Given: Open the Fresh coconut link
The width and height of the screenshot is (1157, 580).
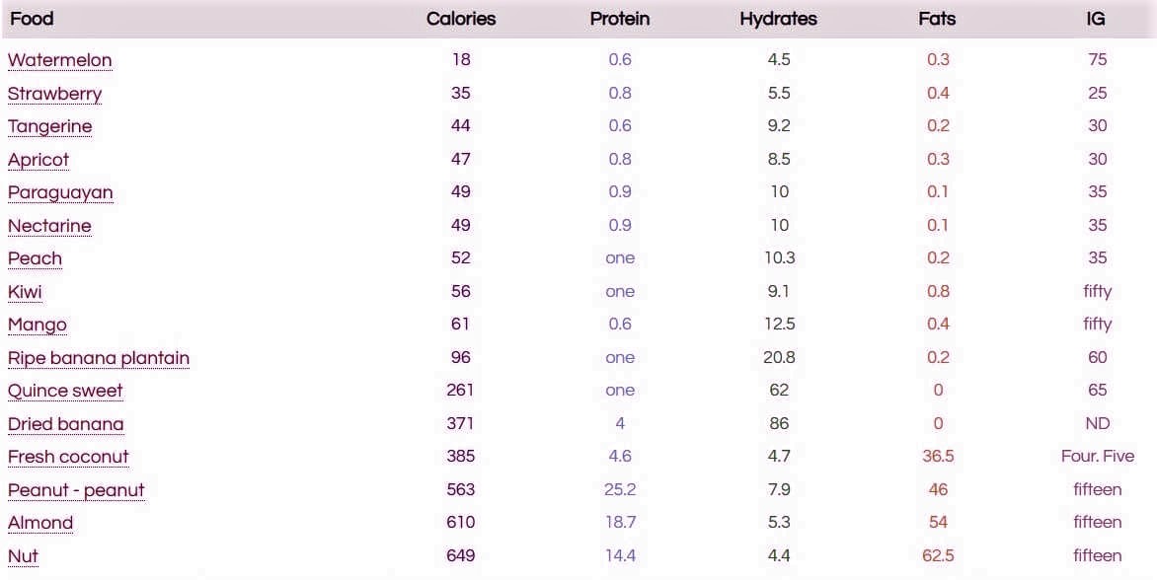Looking at the screenshot, I should (x=69, y=457).
